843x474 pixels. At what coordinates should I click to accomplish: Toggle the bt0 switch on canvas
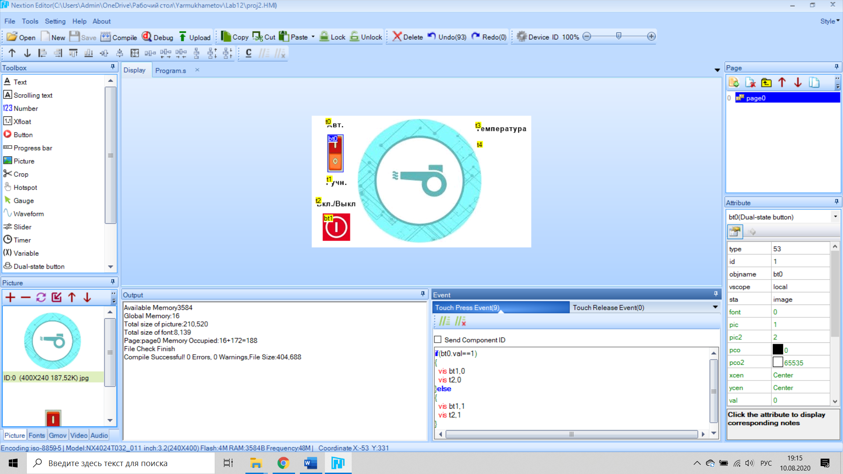[335, 154]
